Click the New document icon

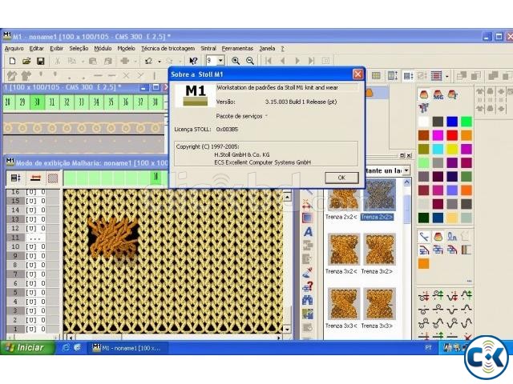12,61
